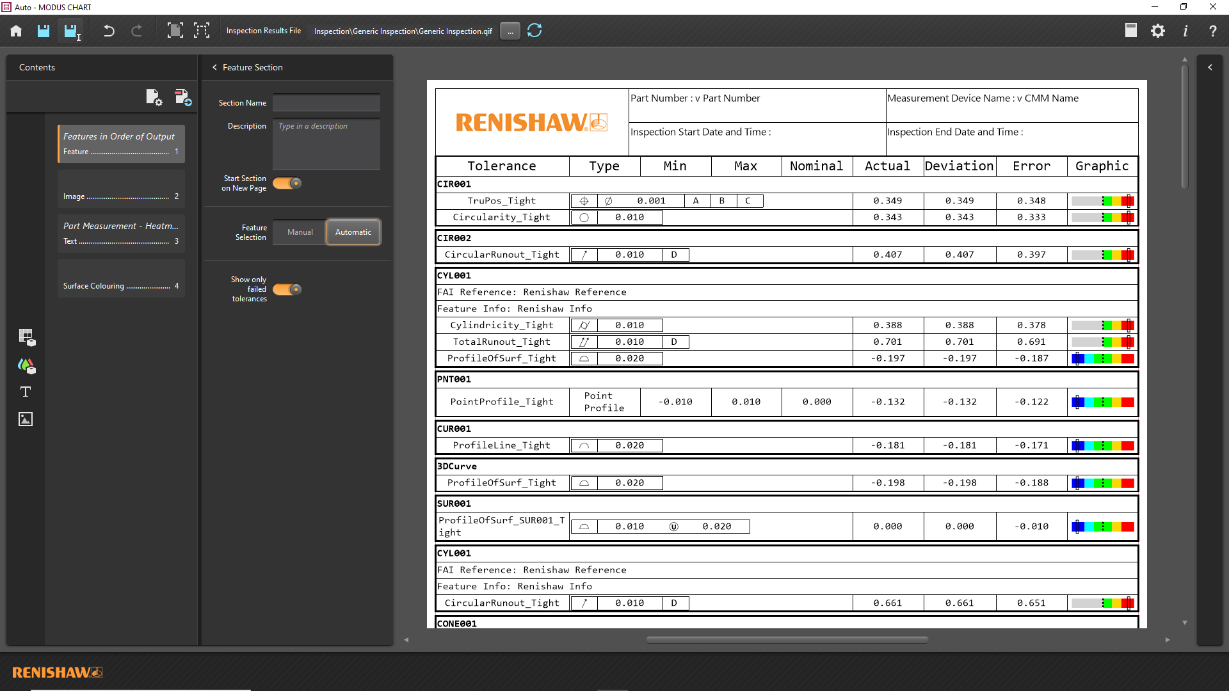Viewport: 1229px width, 691px height.
Task: Toggle Show only failed tolerances
Action: [x=287, y=289]
